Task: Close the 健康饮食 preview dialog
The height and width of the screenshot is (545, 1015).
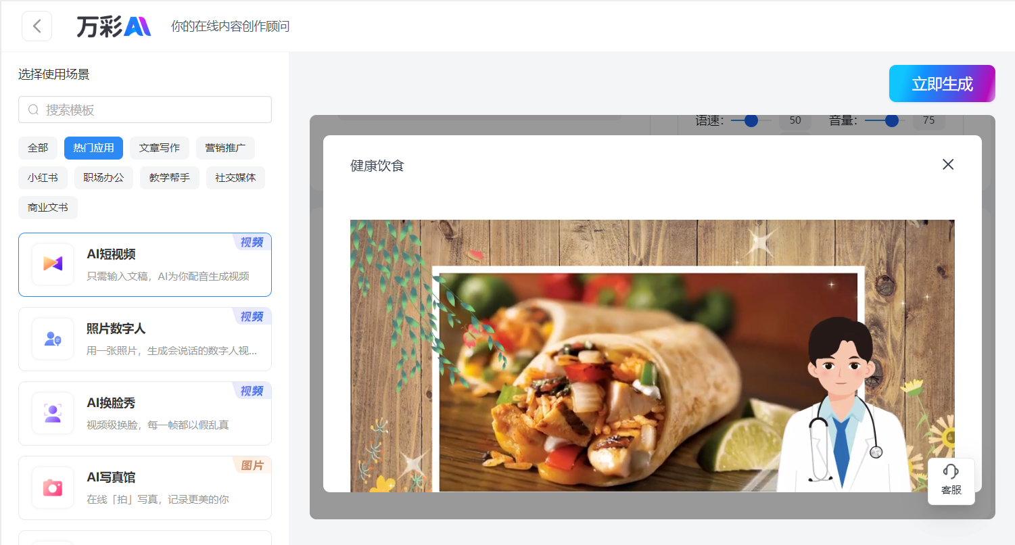Action: (x=948, y=164)
